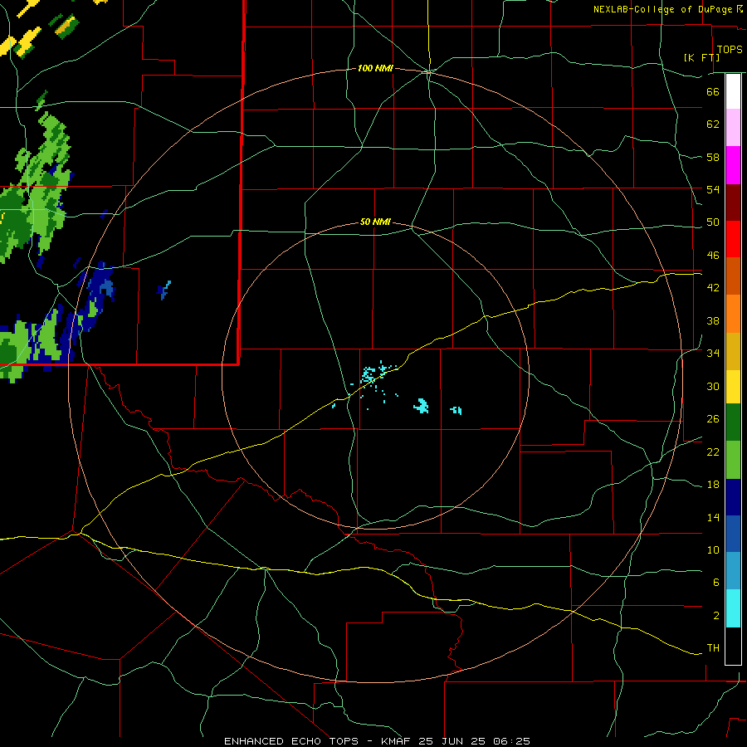Viewport: 747px width, 747px height.
Task: Click legend value '14'
Action: click(713, 517)
